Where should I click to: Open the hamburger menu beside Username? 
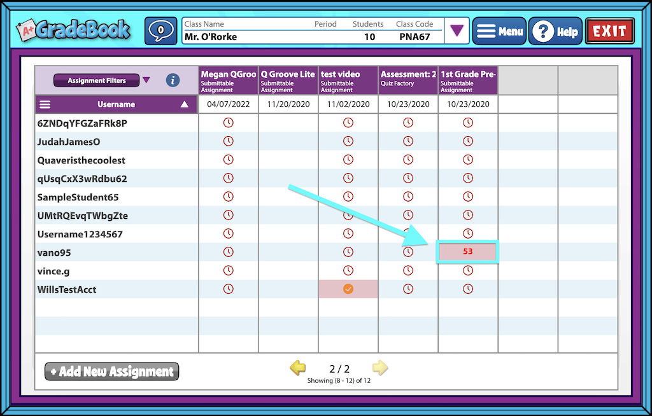[x=45, y=105]
